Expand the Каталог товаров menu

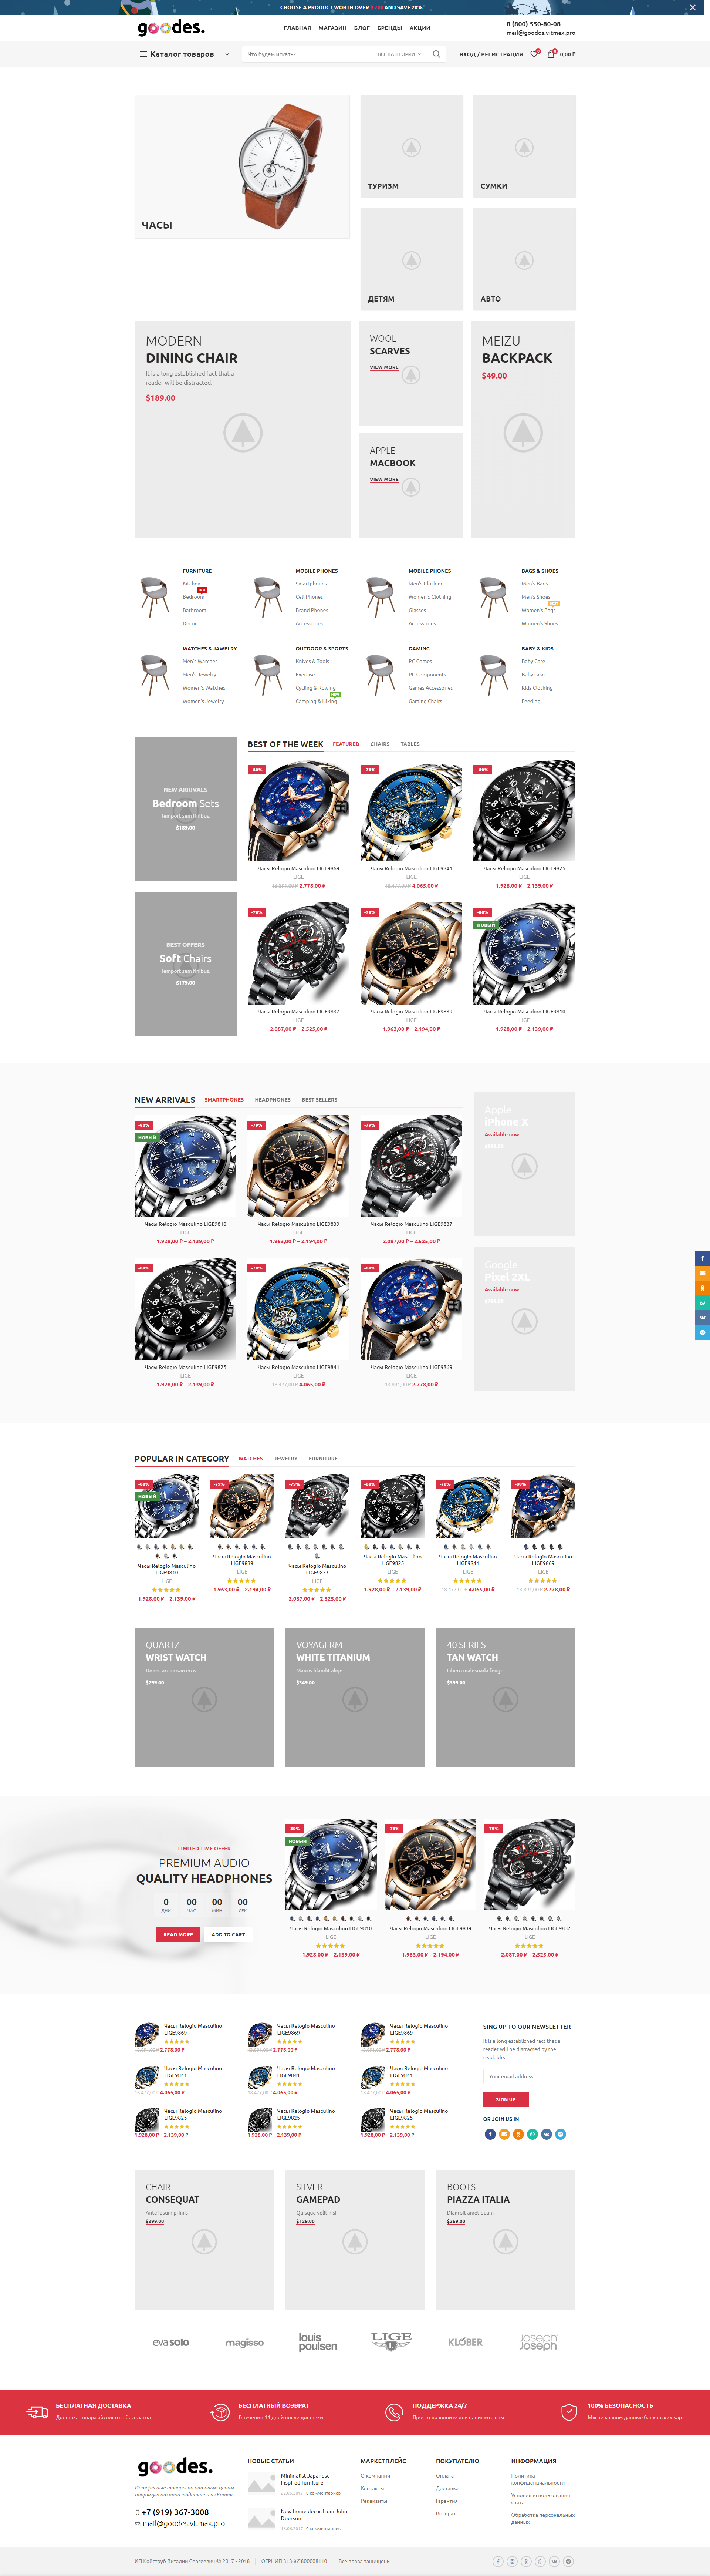coord(184,54)
